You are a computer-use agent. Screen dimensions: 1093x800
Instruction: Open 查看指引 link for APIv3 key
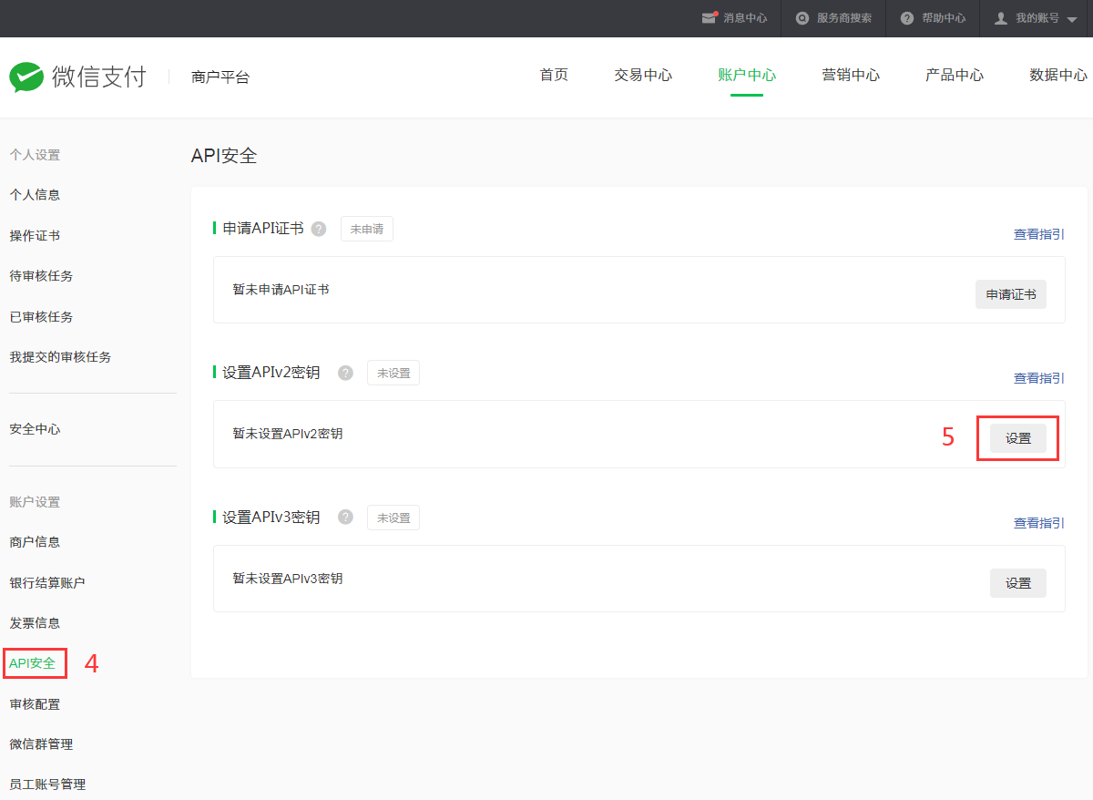(1038, 523)
